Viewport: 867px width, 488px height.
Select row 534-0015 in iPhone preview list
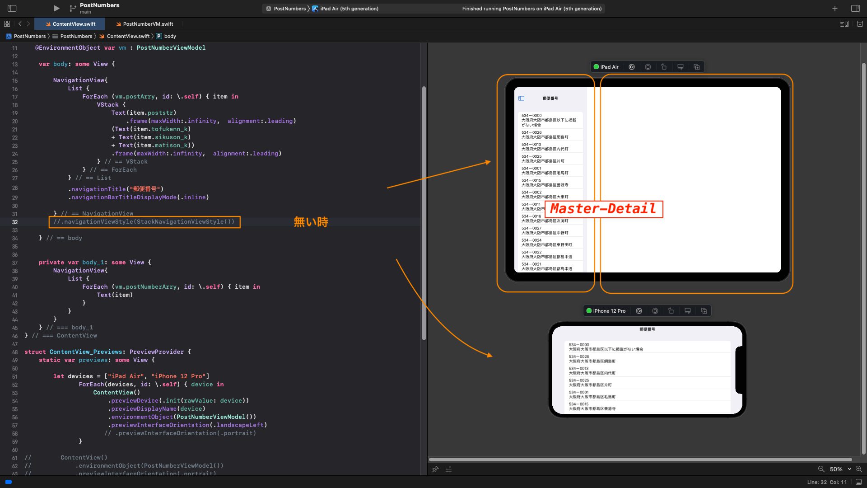[x=647, y=406]
